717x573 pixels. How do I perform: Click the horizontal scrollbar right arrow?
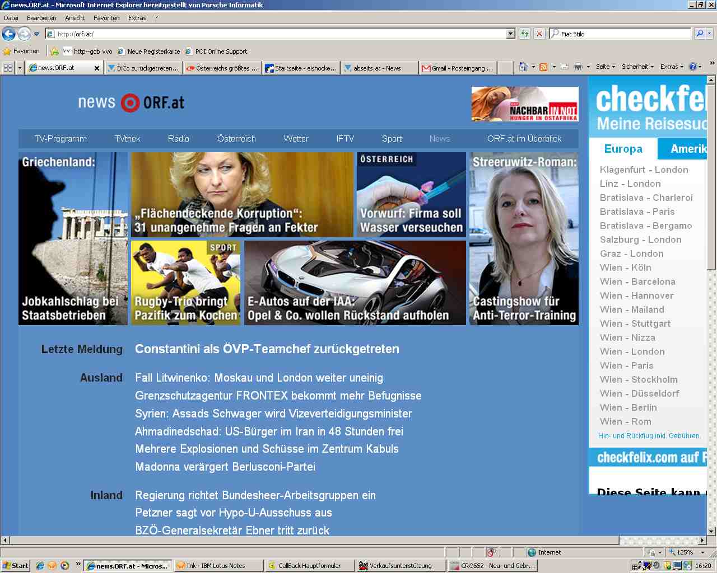click(702, 541)
